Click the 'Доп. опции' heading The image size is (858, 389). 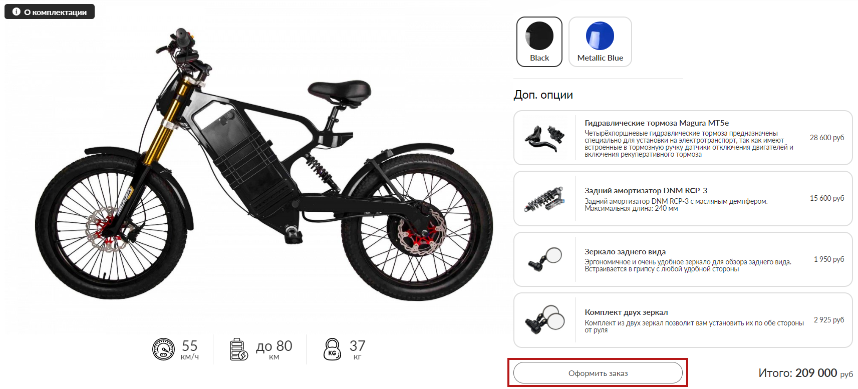click(543, 95)
